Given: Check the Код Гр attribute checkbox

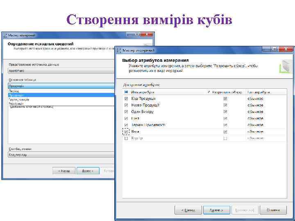Looking at the screenshot, I should click(126, 138).
